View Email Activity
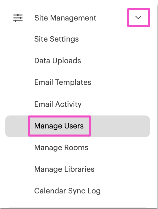158x209 pixels. (58, 104)
